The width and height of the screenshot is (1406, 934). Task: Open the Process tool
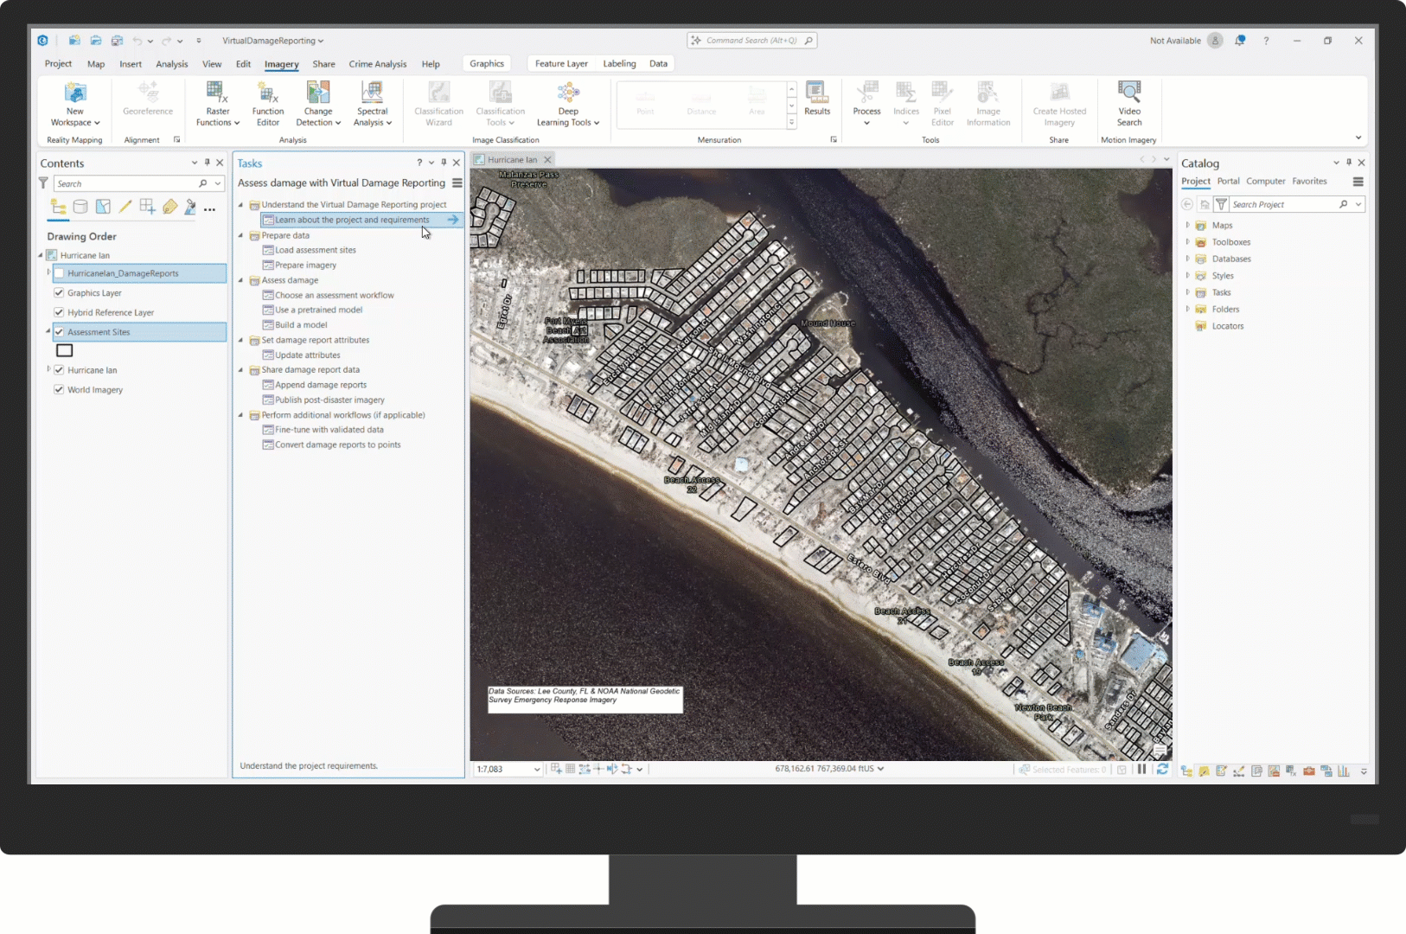pos(866,104)
